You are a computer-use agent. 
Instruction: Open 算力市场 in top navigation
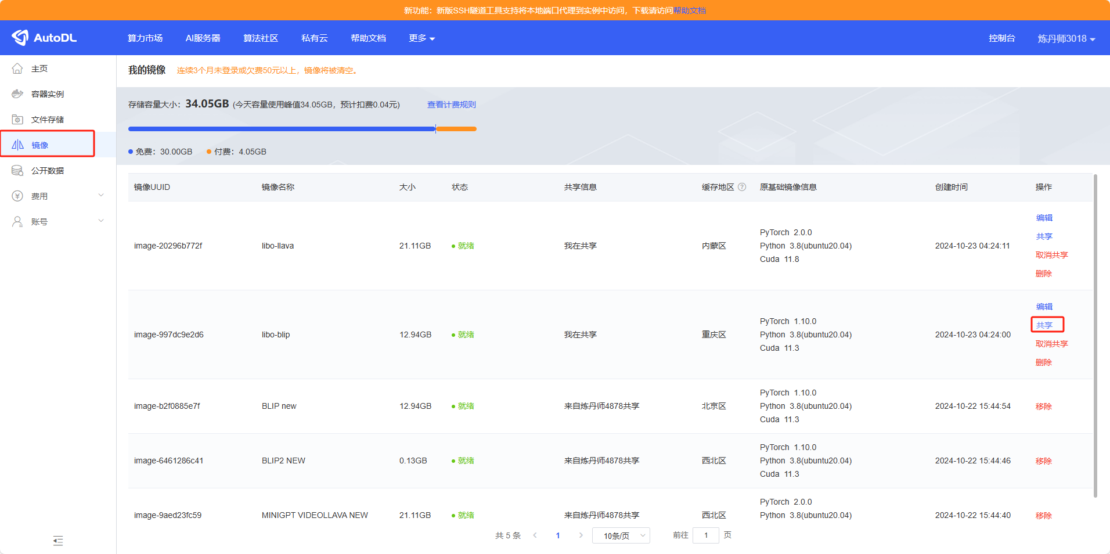pos(145,38)
